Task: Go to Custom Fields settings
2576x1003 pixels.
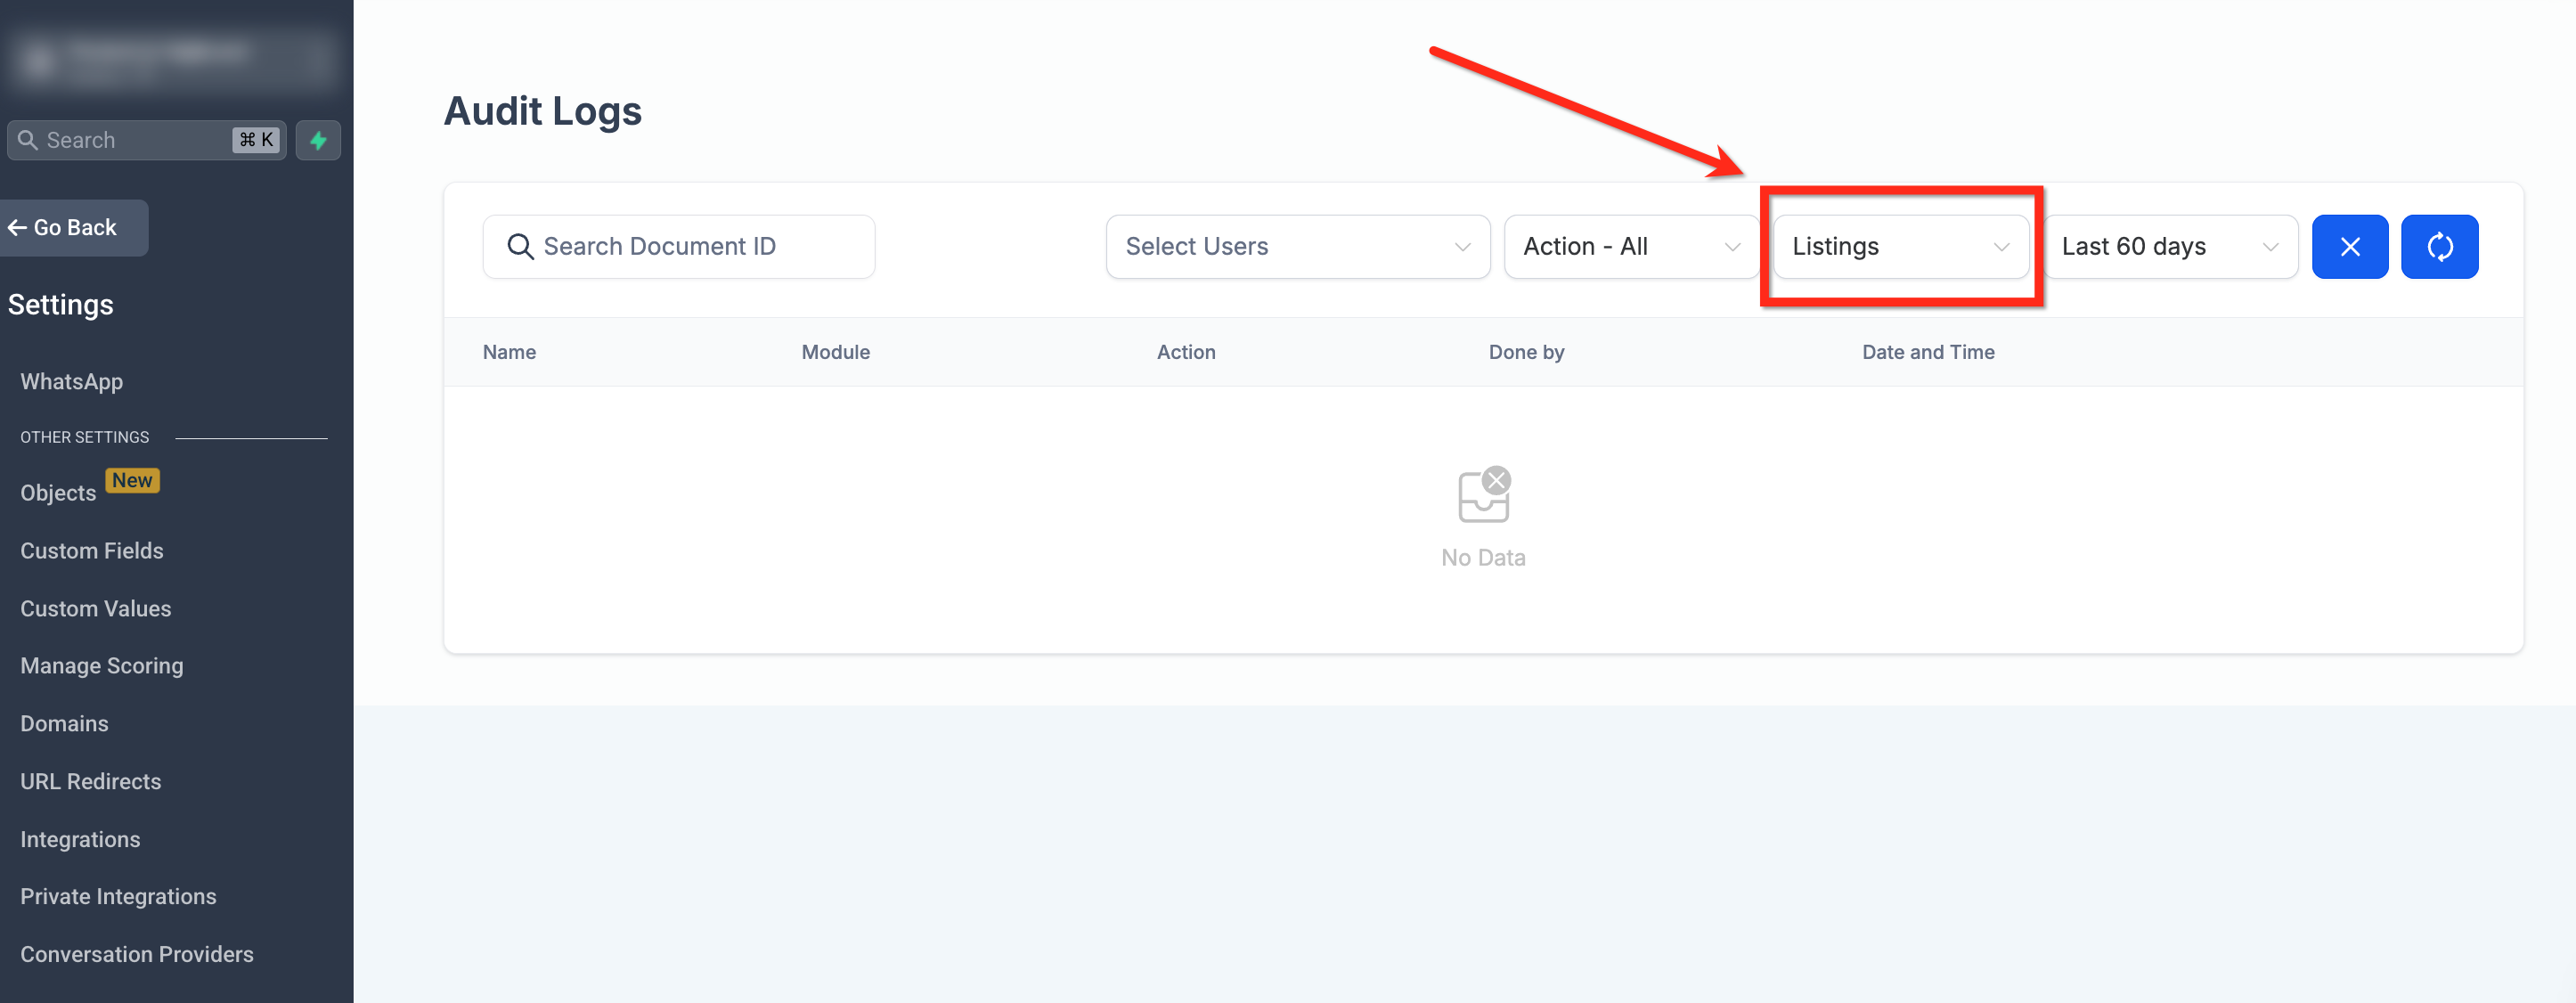Action: click(x=92, y=550)
